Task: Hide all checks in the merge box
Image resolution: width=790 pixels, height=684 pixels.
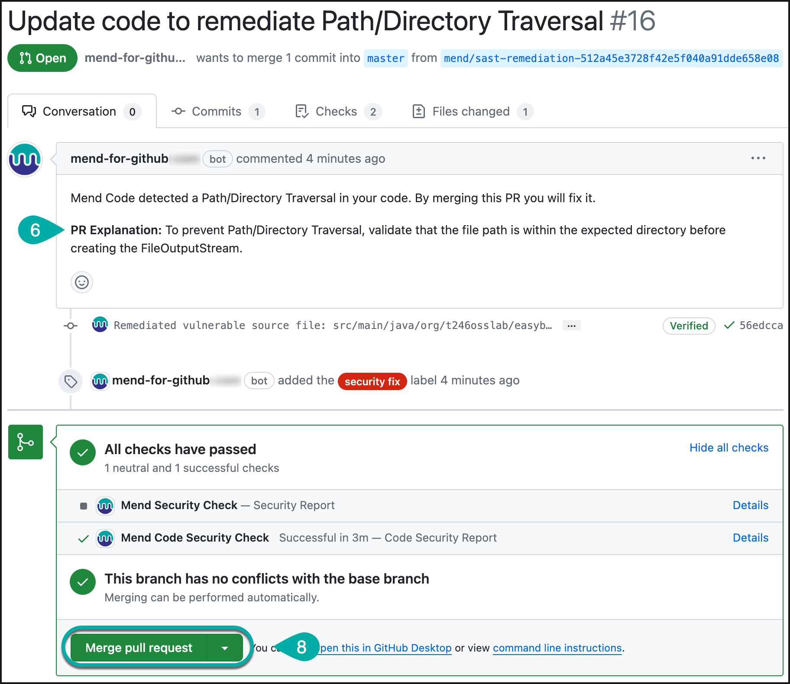Action: (728, 448)
